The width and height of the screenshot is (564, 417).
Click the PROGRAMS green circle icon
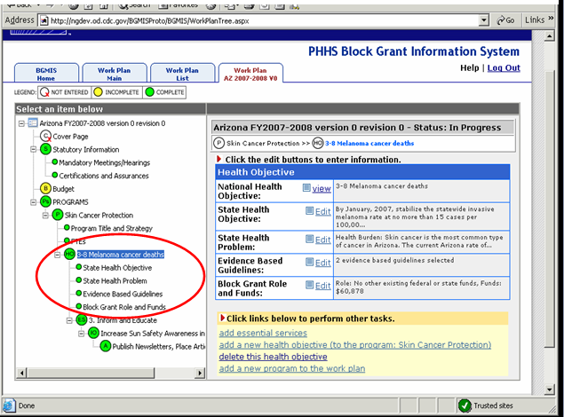(45, 201)
